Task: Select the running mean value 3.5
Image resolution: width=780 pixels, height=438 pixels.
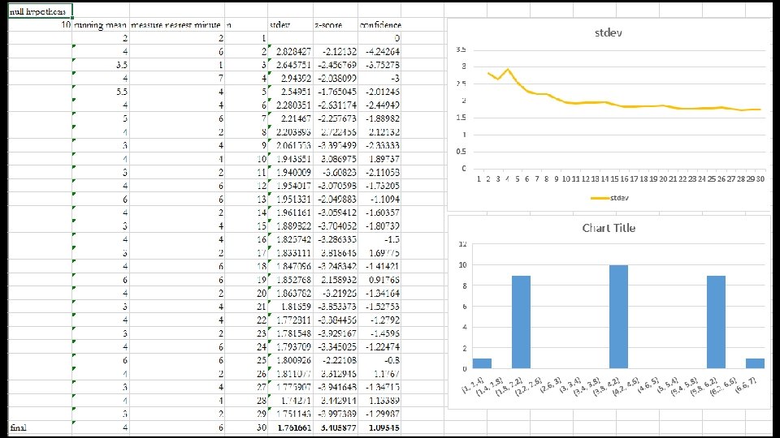Action: [x=101, y=65]
